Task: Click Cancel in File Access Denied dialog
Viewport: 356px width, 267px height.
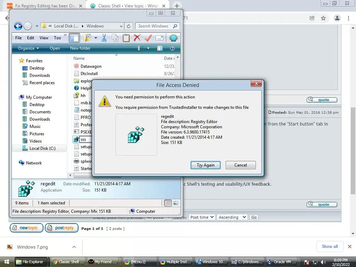Action: pyautogui.click(x=241, y=165)
